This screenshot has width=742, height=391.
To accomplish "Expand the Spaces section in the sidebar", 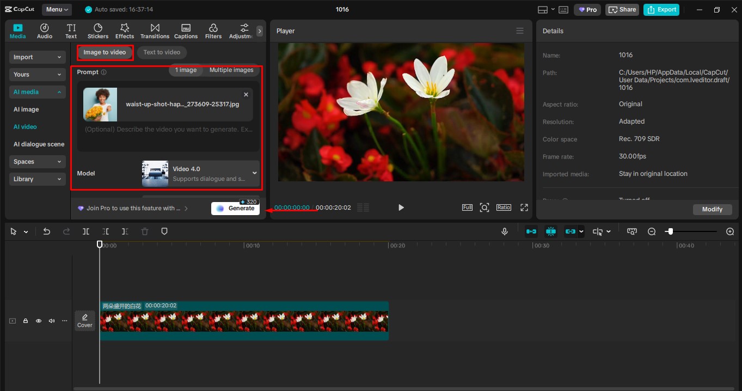I will tap(37, 161).
